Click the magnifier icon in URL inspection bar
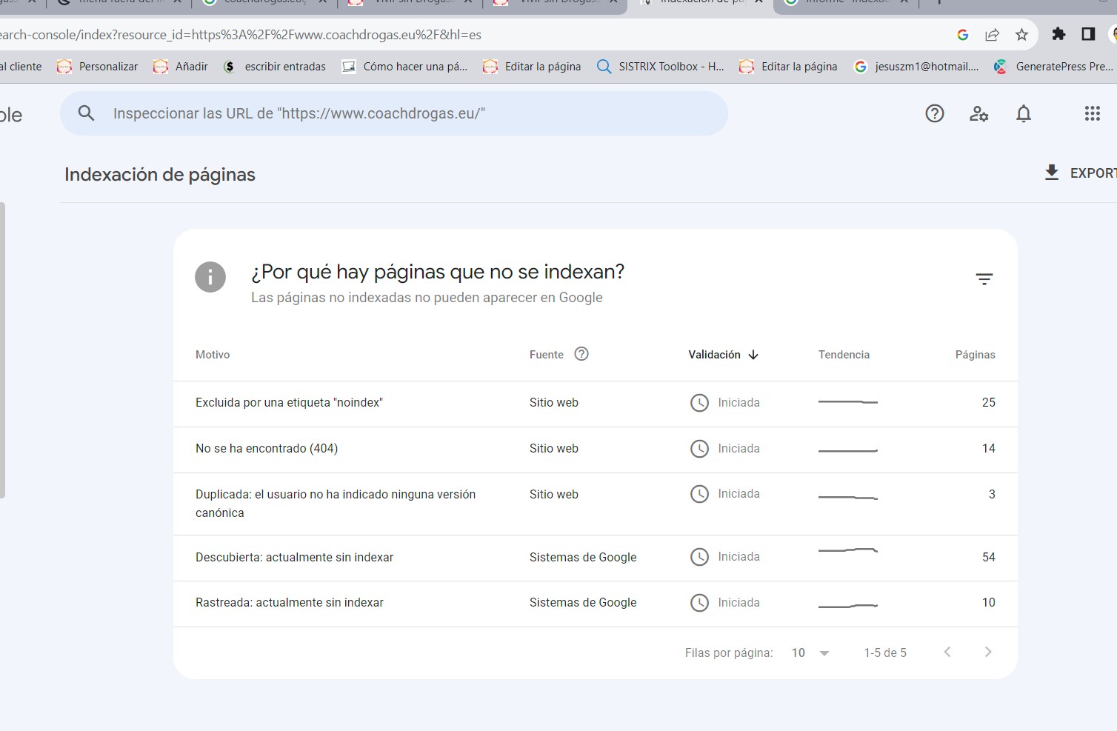This screenshot has height=731, width=1117. 87,113
